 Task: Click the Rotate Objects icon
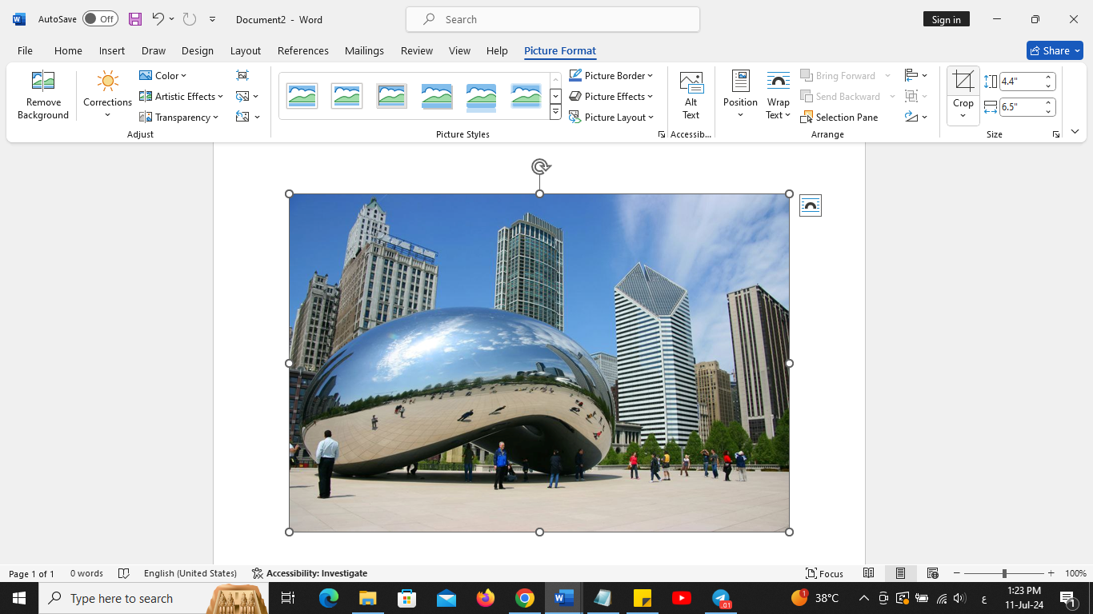point(916,117)
